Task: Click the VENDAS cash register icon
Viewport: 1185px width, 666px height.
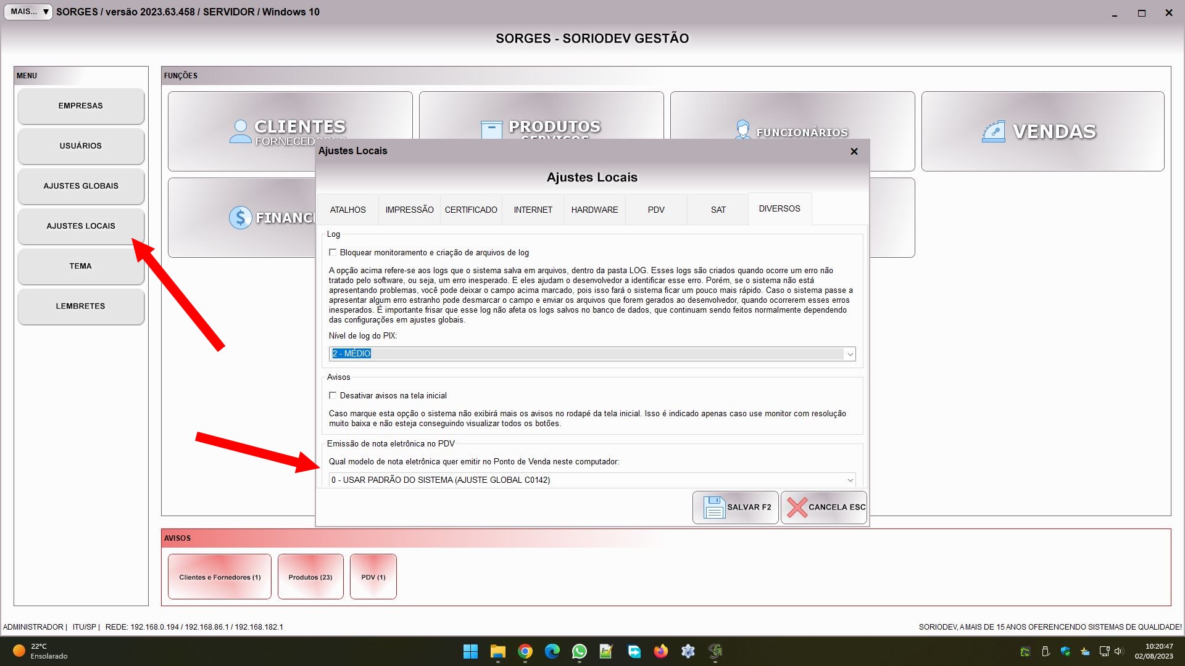Action: [994, 131]
